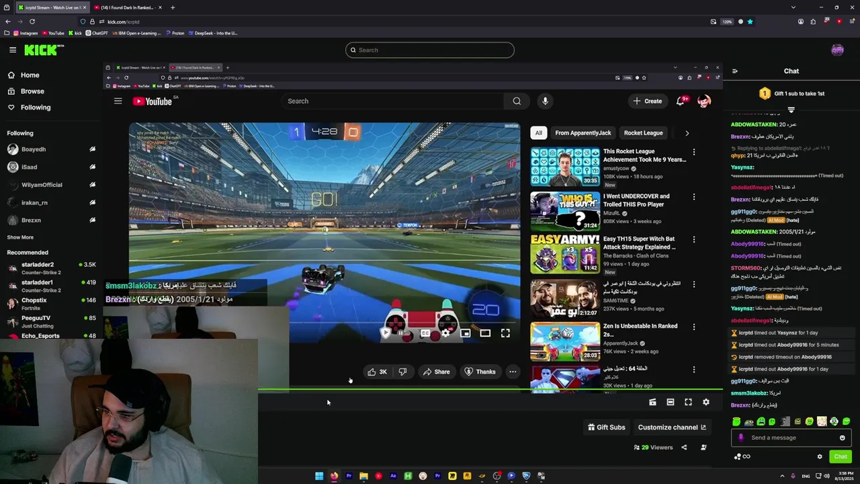Open Following in Kick sidebar
860x484 pixels.
point(29,108)
